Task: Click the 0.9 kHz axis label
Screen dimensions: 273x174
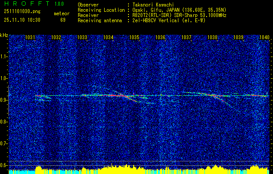Action: click(x=3, y=100)
